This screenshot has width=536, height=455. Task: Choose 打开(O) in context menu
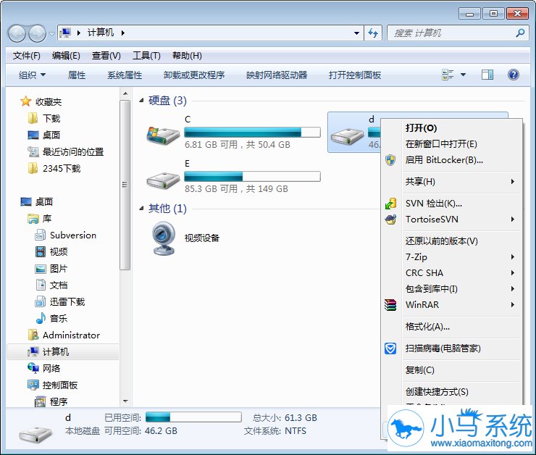pyautogui.click(x=451, y=128)
